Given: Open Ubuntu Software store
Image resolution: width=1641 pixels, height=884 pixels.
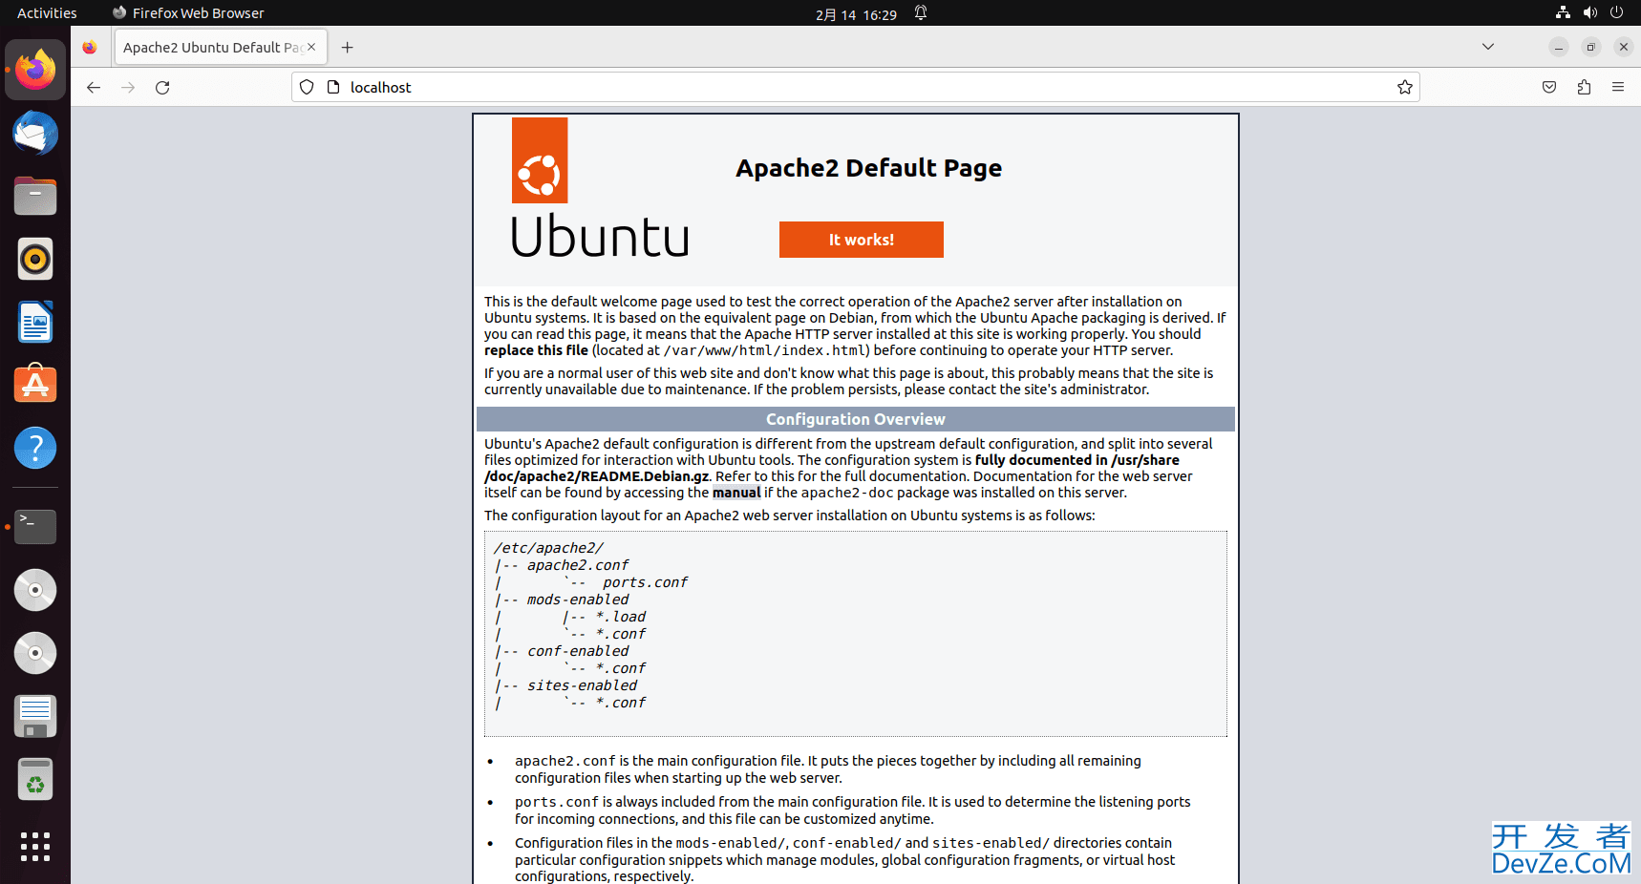Looking at the screenshot, I should 35,385.
